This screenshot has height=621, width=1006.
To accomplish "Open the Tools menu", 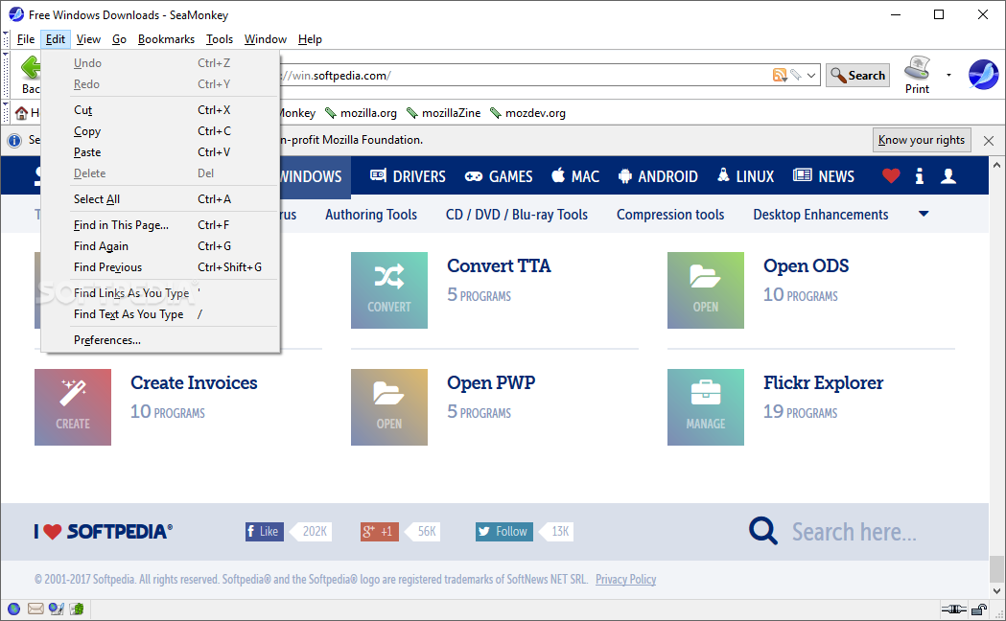I will (x=220, y=39).
